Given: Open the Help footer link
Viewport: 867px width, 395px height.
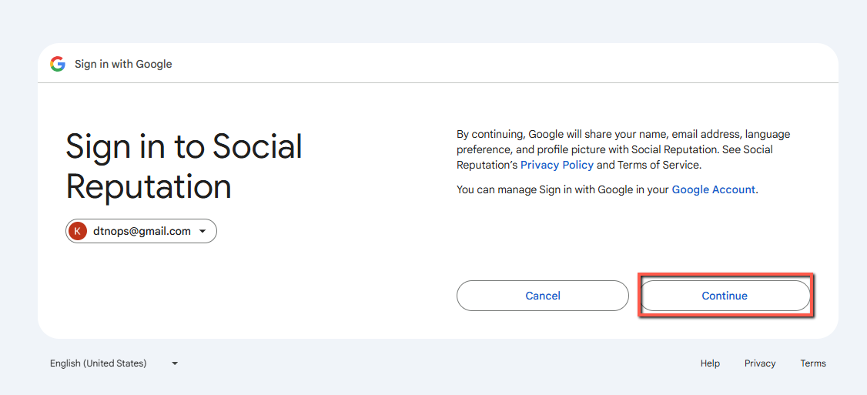Looking at the screenshot, I should tap(710, 363).
